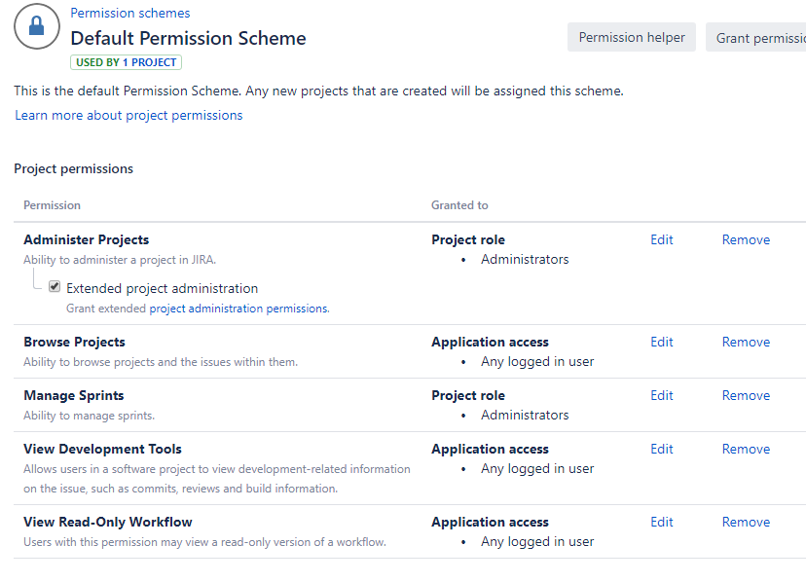Open Learn more about project permissions

(x=128, y=116)
